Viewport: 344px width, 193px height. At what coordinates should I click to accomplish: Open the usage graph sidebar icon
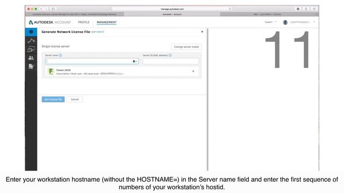coord(31,41)
